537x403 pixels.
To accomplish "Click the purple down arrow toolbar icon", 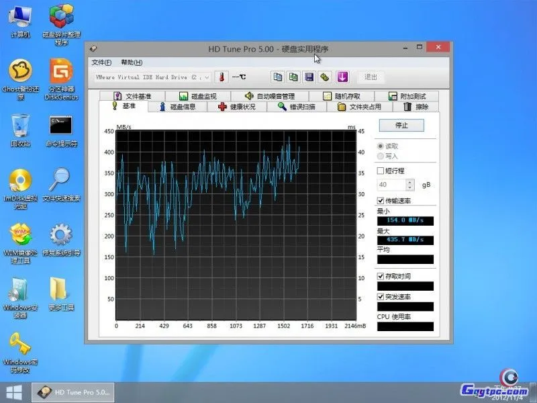I will (342, 77).
